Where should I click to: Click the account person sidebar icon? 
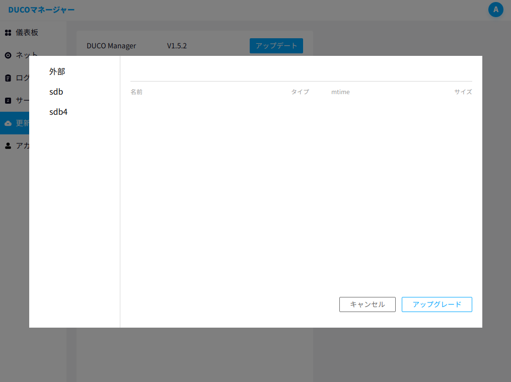8,145
